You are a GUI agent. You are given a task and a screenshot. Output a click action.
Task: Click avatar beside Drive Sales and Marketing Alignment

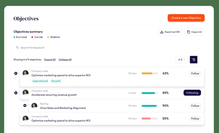(x=34, y=106)
